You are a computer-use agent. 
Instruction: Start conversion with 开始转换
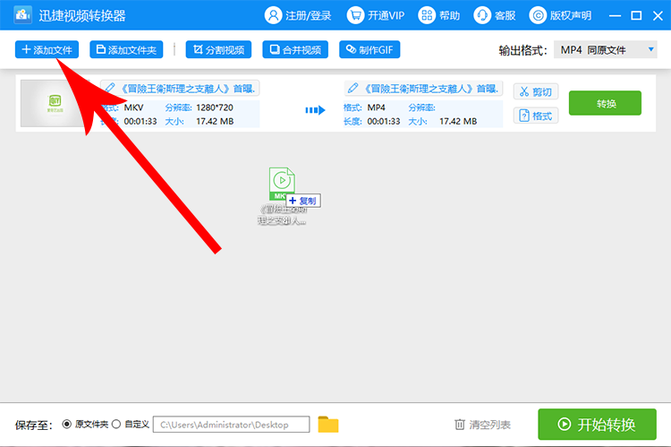point(597,425)
